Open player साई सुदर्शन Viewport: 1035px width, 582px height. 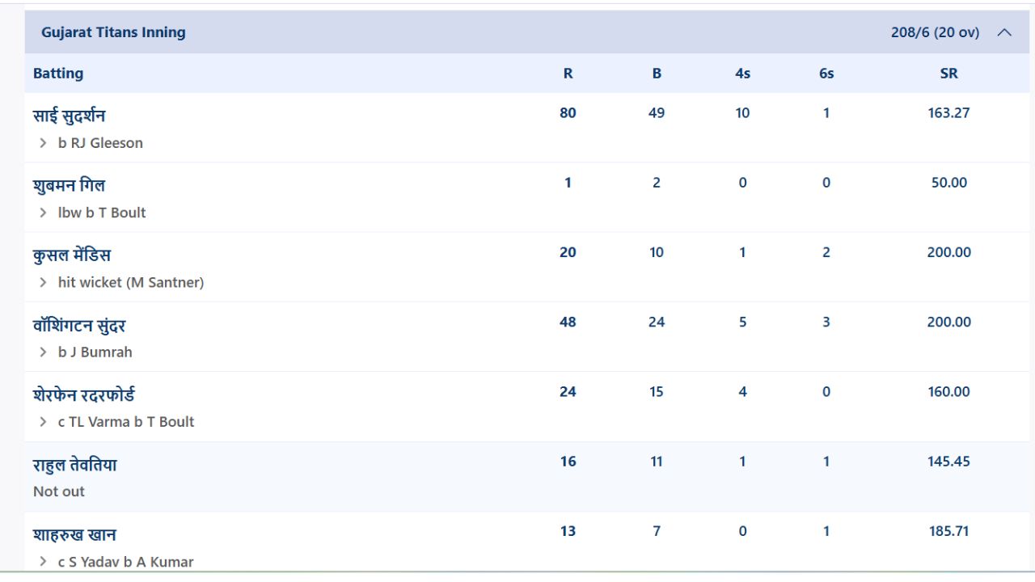70,116
